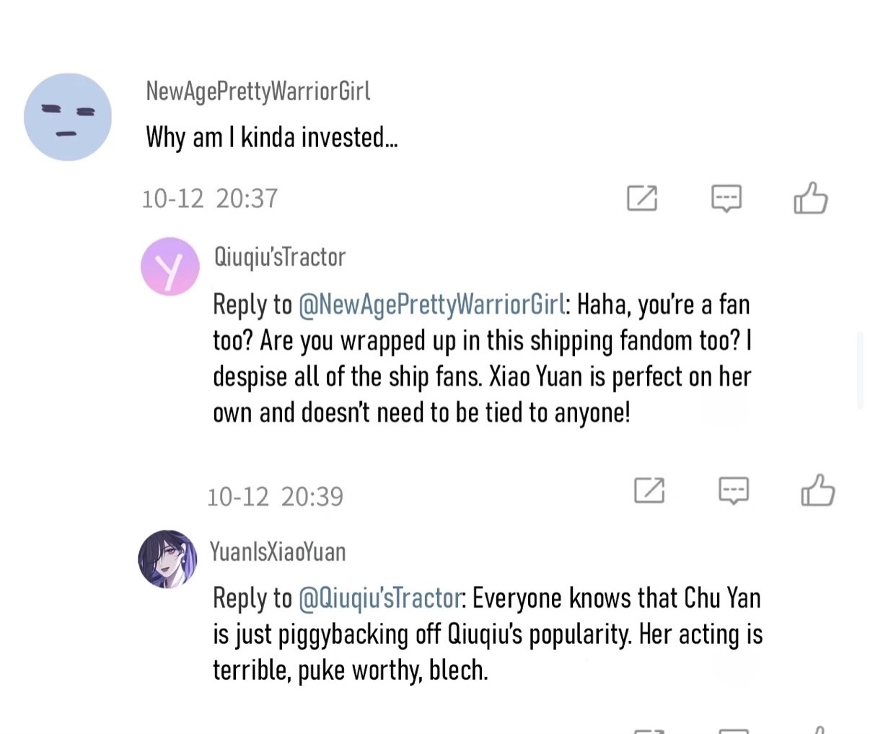Screen dimensions: 870x734
Task: Tap the 10-12 20:37 timestamp
Action: (209, 198)
